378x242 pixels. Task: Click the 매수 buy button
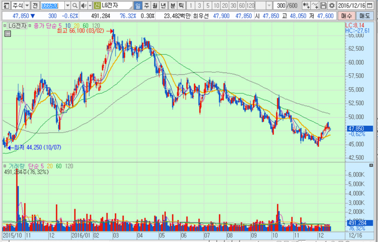(x=346, y=16)
